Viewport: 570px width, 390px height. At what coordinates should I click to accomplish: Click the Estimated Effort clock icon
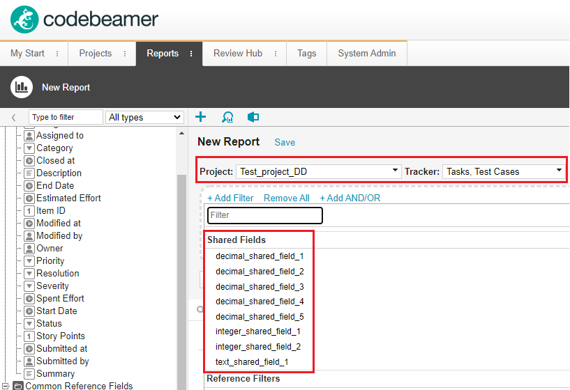[x=29, y=198]
